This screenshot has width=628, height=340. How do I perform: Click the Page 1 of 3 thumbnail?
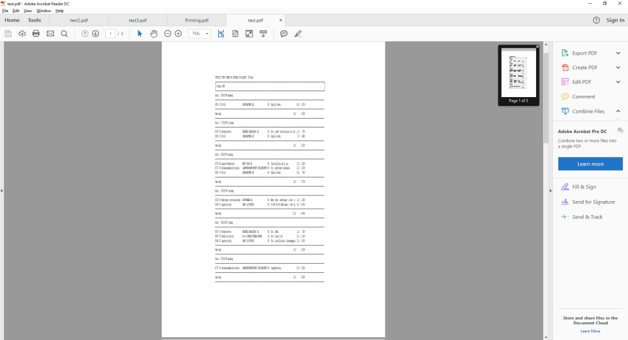tap(519, 73)
